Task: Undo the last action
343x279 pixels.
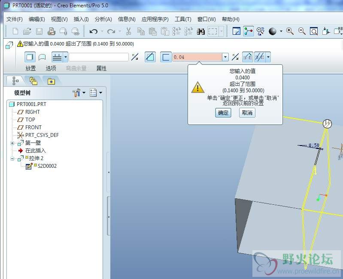Action: coord(94,31)
